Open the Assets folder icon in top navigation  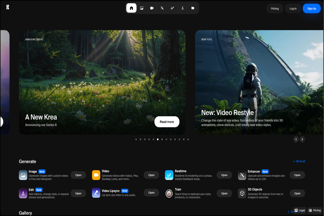click(193, 8)
